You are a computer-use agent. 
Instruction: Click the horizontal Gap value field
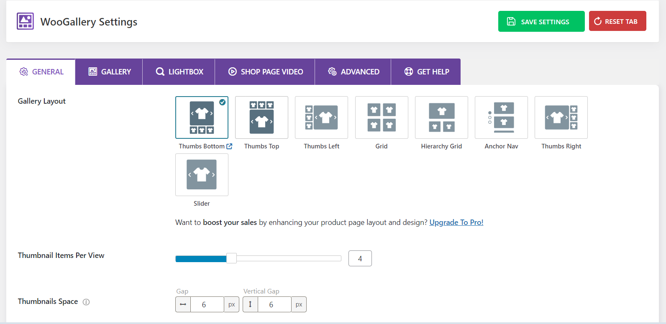tap(207, 304)
